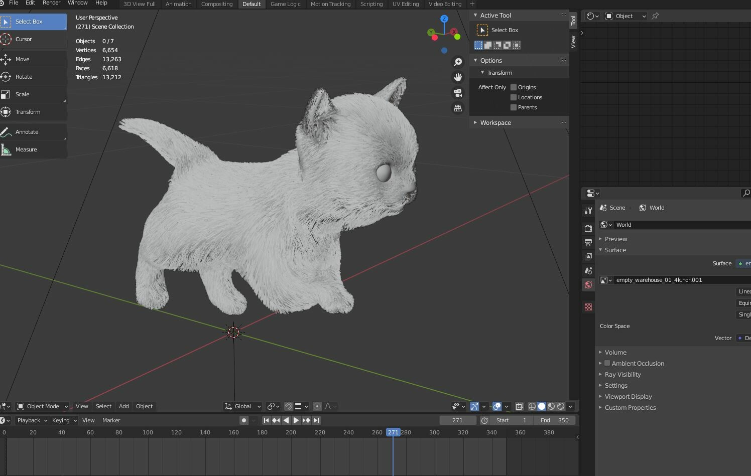This screenshot has width=751, height=476.
Task: Open the Output properties tab
Action: pos(588,243)
